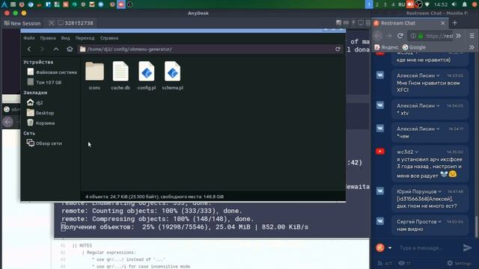Open Обзор сети network browser
Screen dimensions: 479x269
click(44, 143)
